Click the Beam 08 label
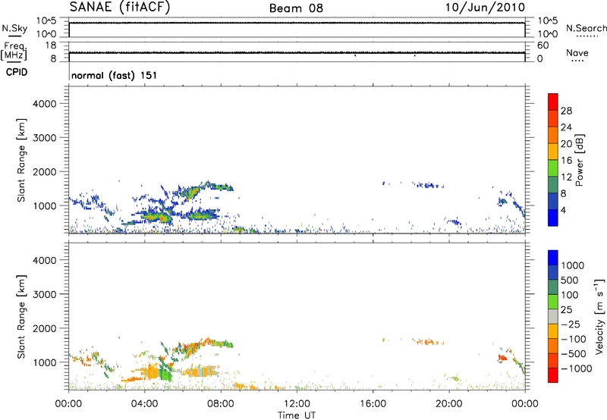 click(x=296, y=8)
